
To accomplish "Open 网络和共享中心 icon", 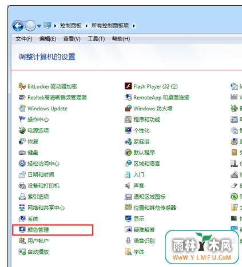I will 22,208.
